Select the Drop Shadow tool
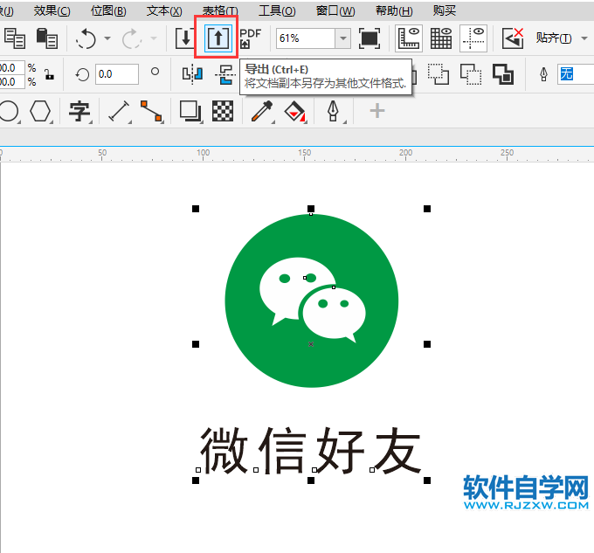This screenshot has width=594, height=553. (x=190, y=111)
